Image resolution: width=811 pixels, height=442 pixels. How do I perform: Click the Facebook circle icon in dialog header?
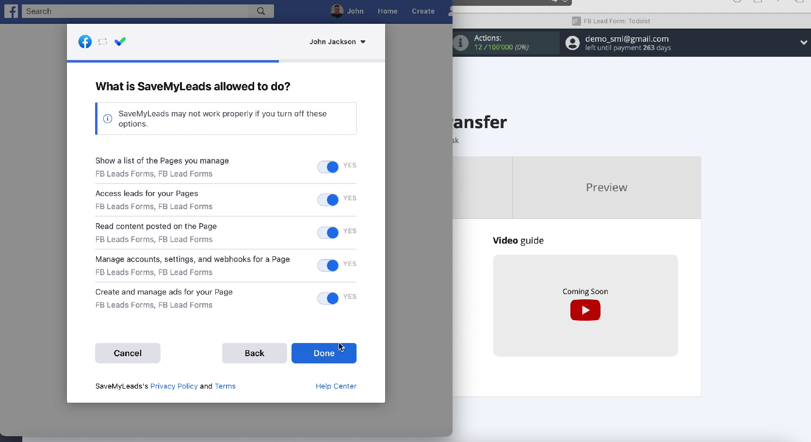click(x=85, y=42)
